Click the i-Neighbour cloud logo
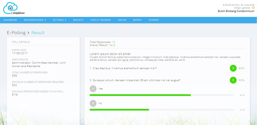Image resolution: width=257 pixels, height=125 pixels. pos(14,8)
